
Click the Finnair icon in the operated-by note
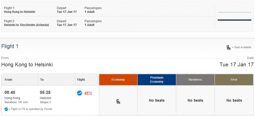click(6, 109)
